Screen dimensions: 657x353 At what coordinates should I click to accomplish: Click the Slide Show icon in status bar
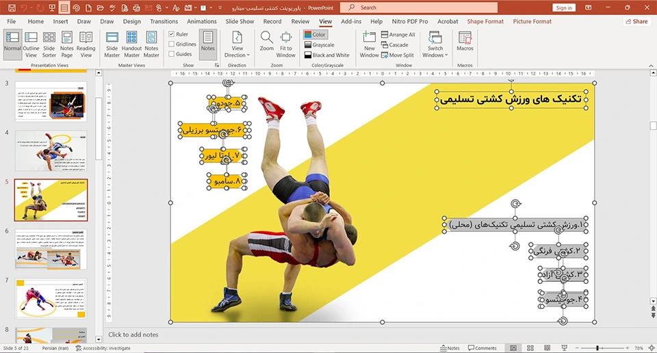coord(565,348)
